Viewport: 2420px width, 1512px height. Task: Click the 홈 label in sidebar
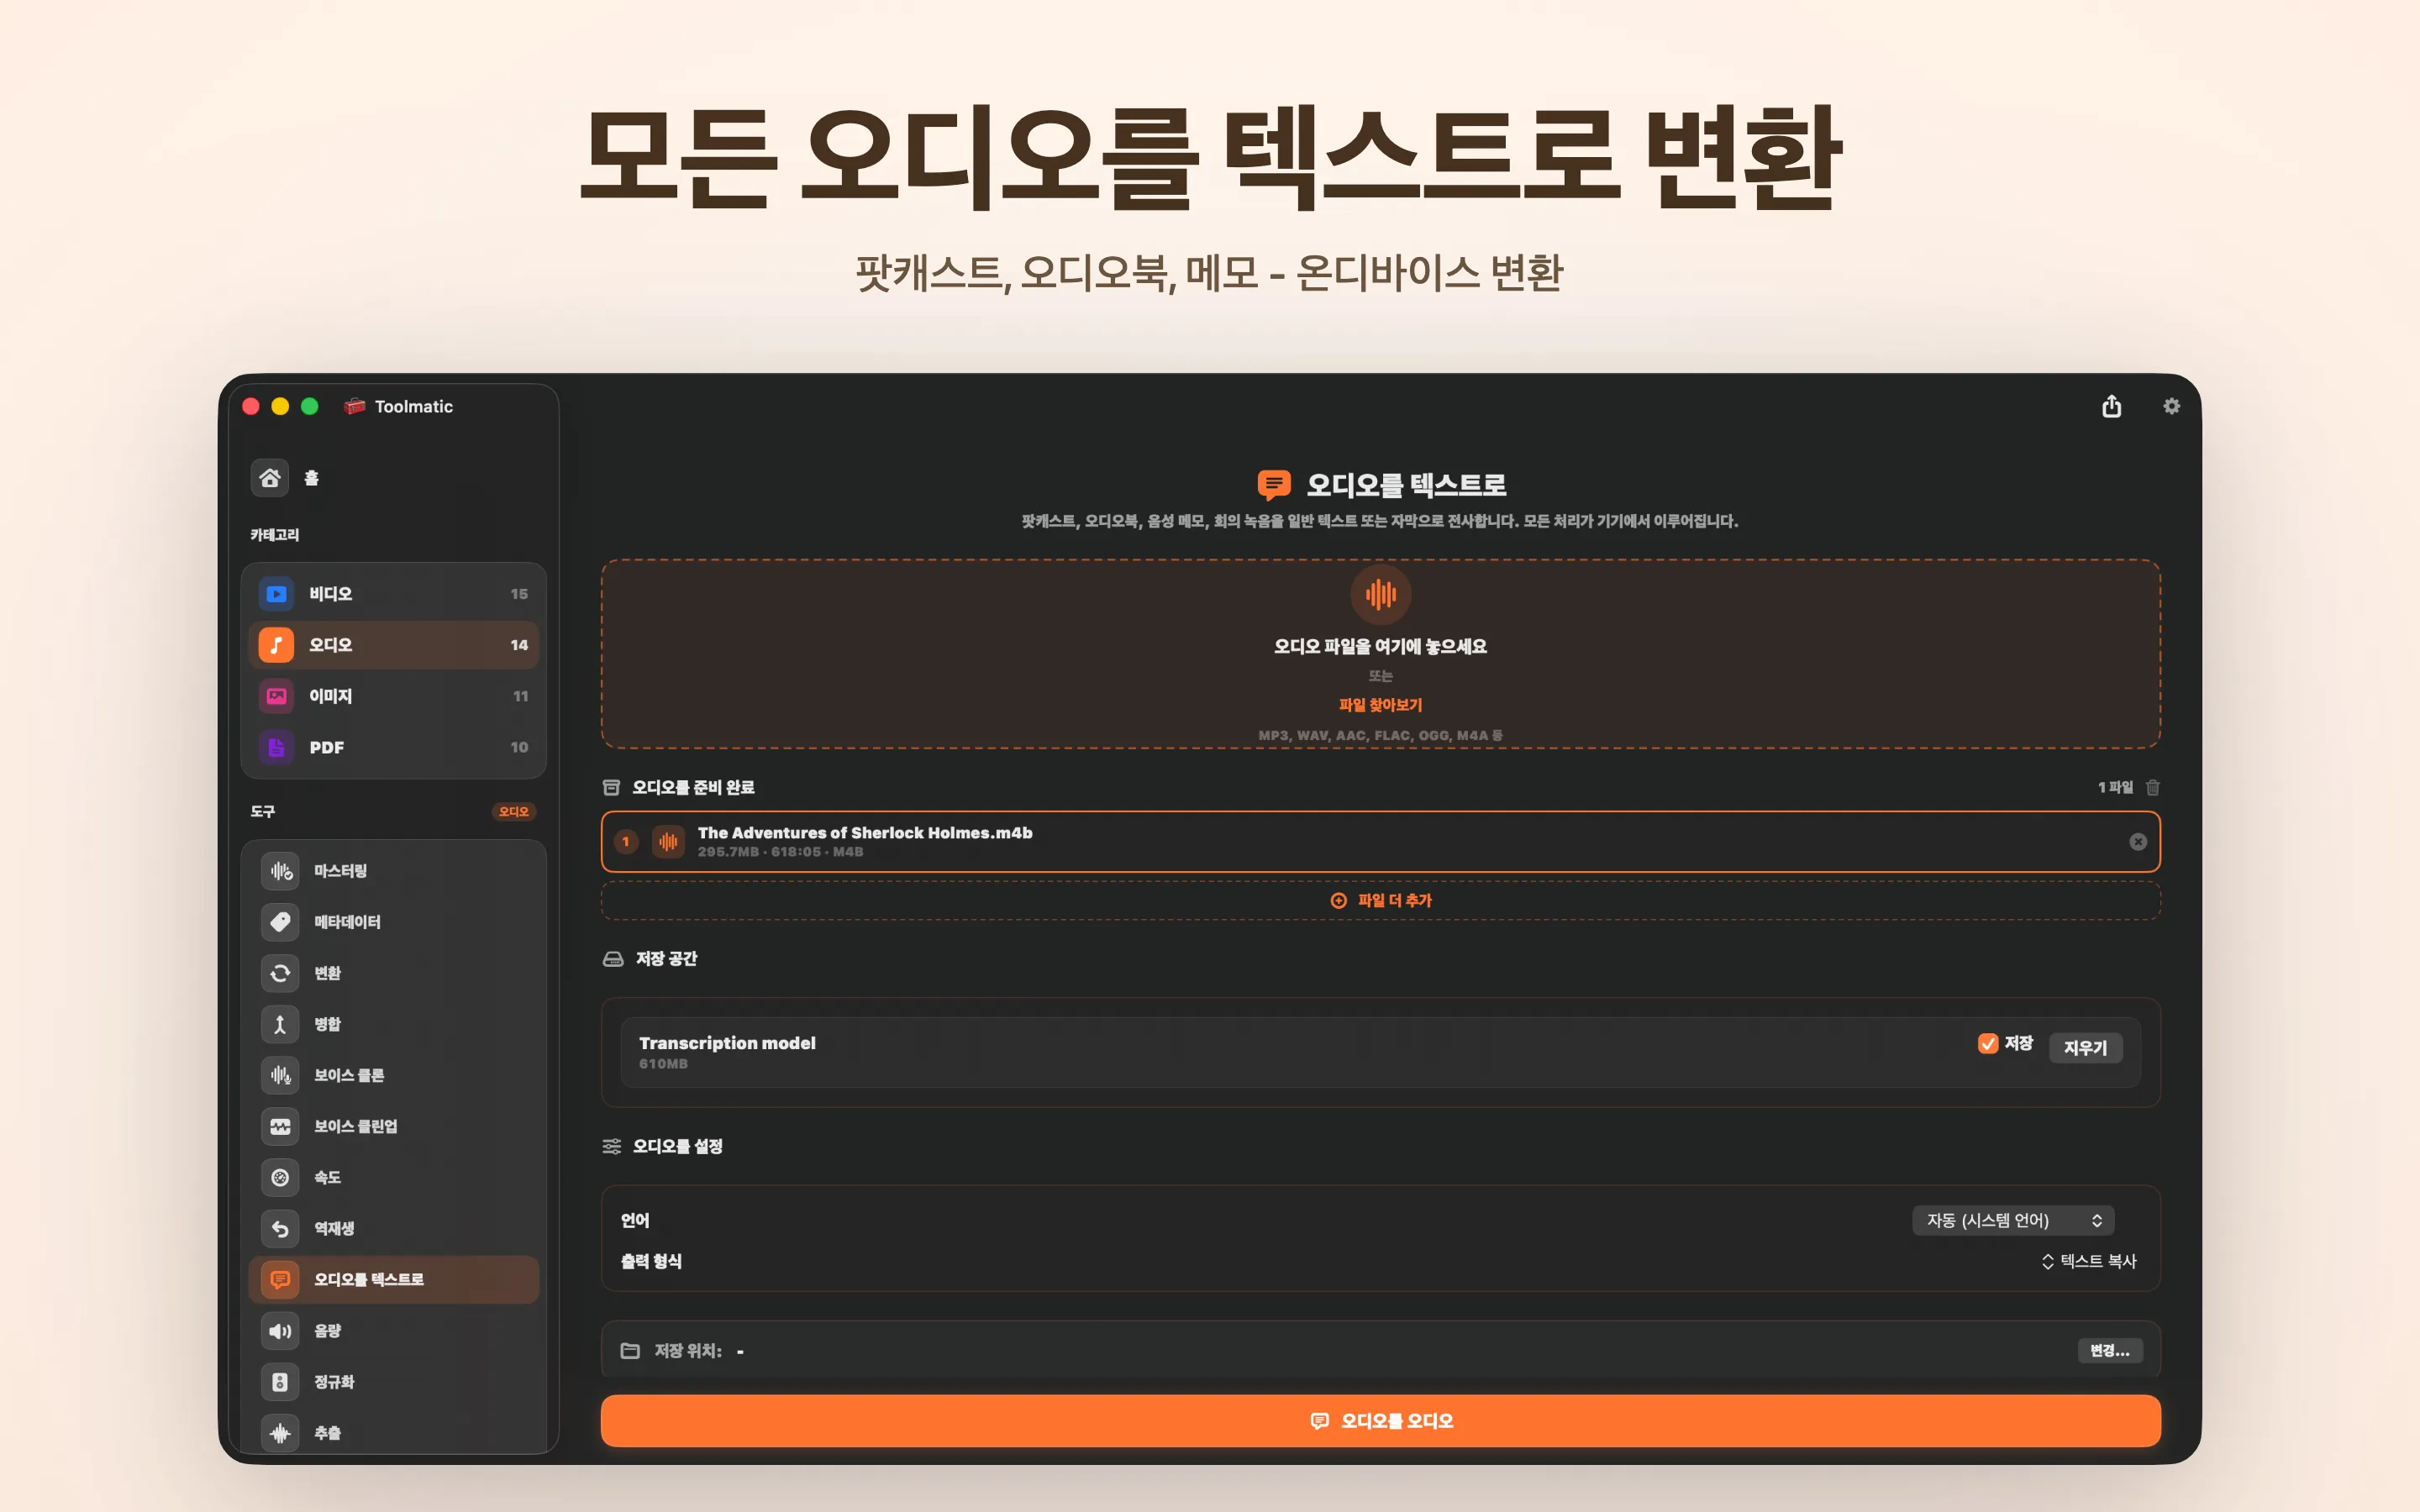point(311,478)
